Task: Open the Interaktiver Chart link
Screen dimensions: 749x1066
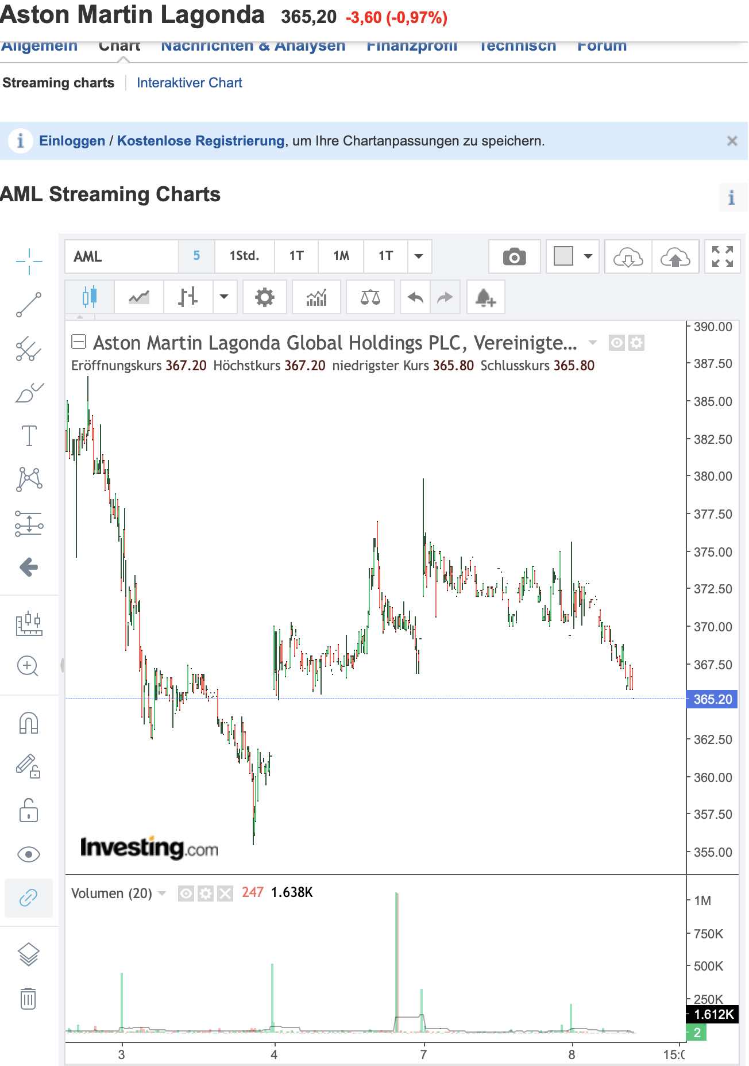Action: (190, 83)
